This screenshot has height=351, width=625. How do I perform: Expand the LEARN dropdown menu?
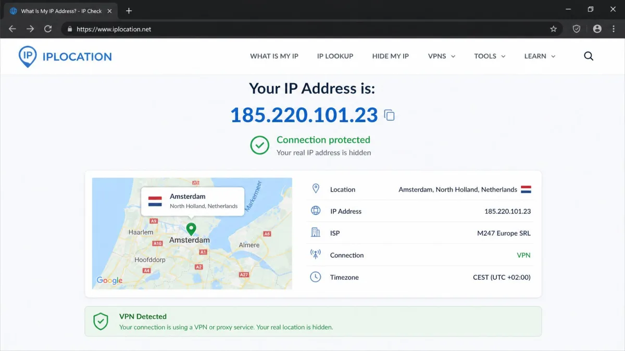(540, 56)
